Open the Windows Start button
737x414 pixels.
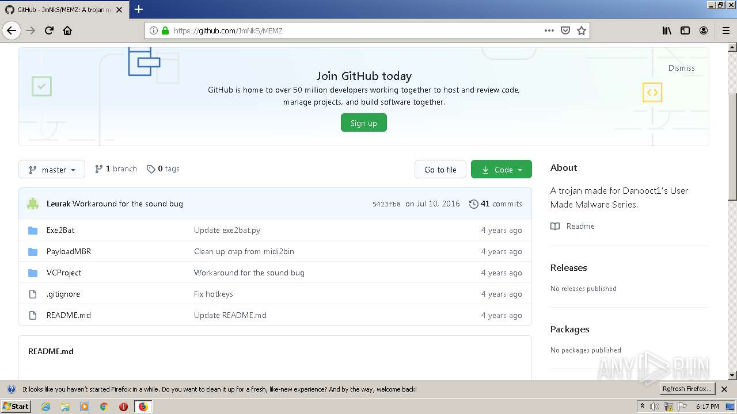tap(16, 406)
